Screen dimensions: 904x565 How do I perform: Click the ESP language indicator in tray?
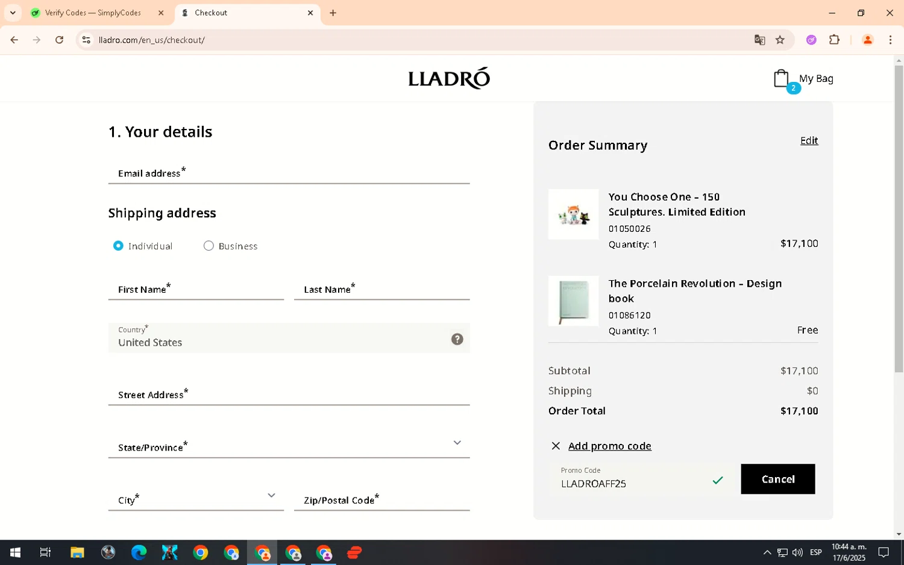(x=816, y=552)
